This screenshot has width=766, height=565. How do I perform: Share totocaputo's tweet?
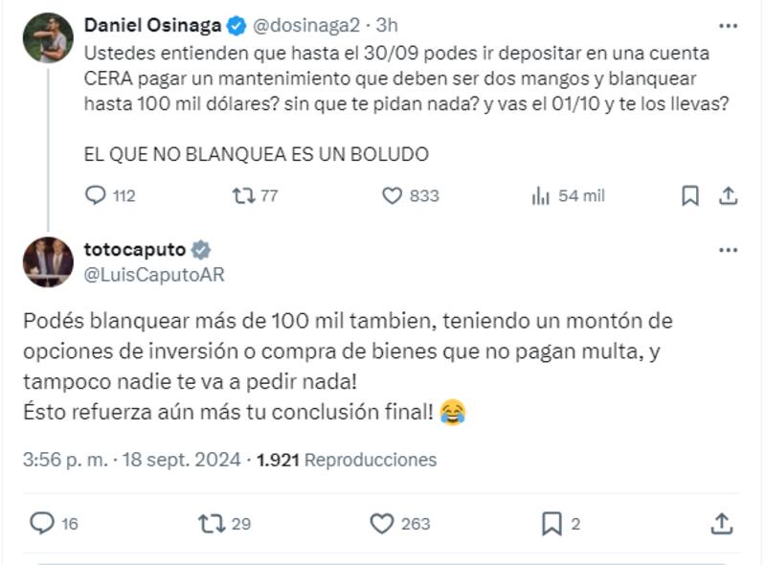pyautogui.click(x=722, y=523)
